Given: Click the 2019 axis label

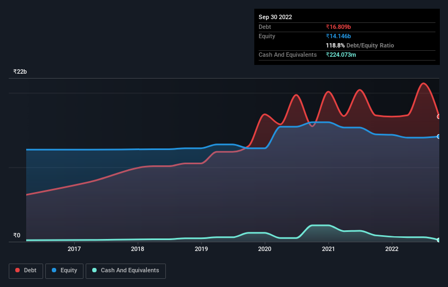Looking at the screenshot, I should pyautogui.click(x=201, y=249).
